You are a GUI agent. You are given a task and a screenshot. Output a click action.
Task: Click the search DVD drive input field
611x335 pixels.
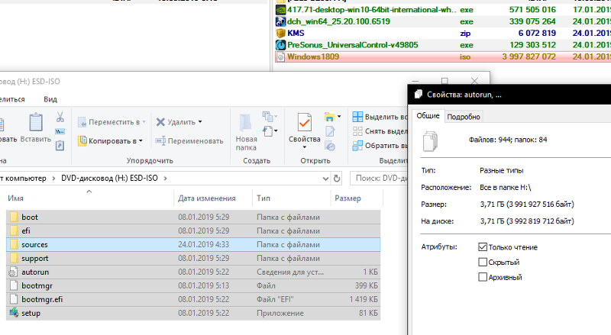[380, 179]
